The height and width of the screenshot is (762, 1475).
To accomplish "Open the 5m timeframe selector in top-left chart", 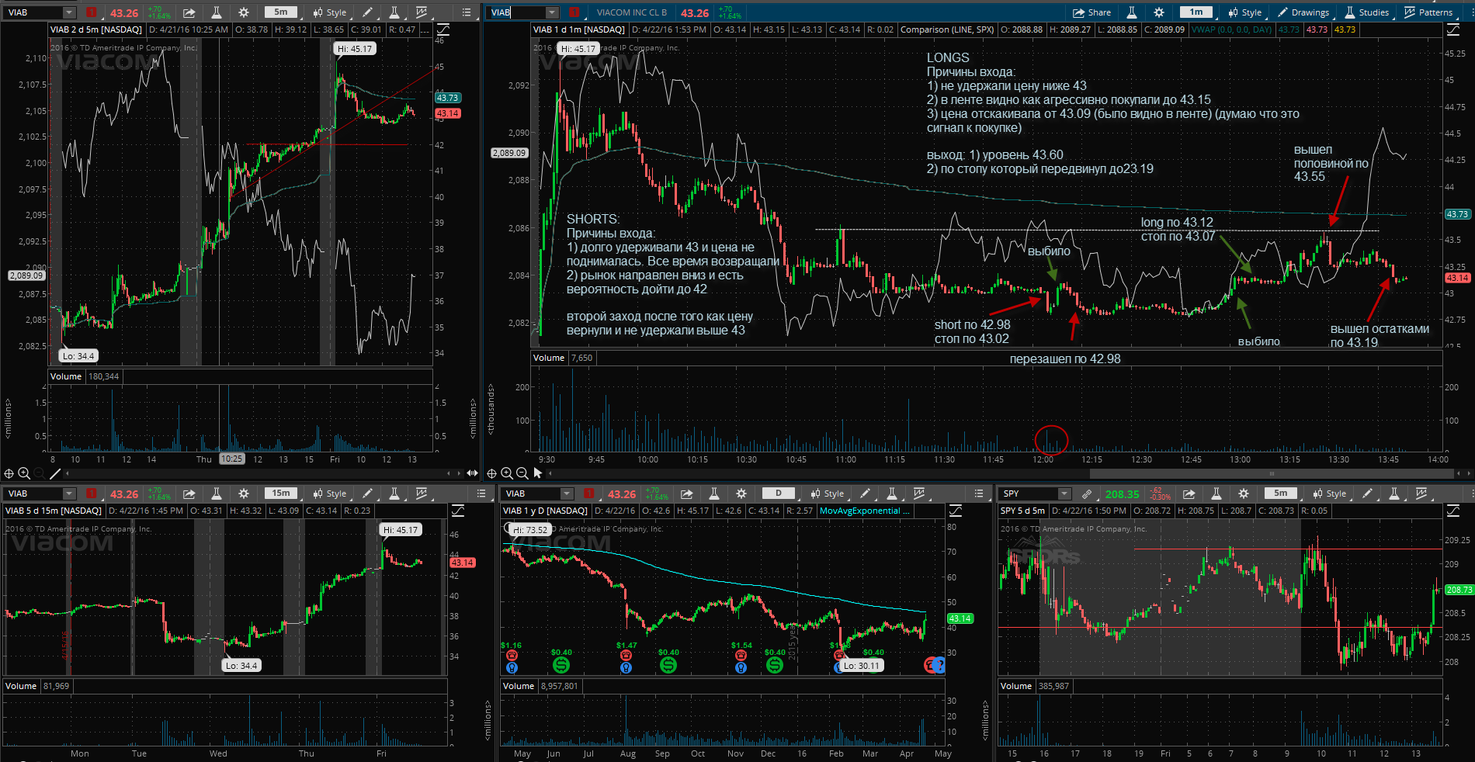I will [281, 12].
